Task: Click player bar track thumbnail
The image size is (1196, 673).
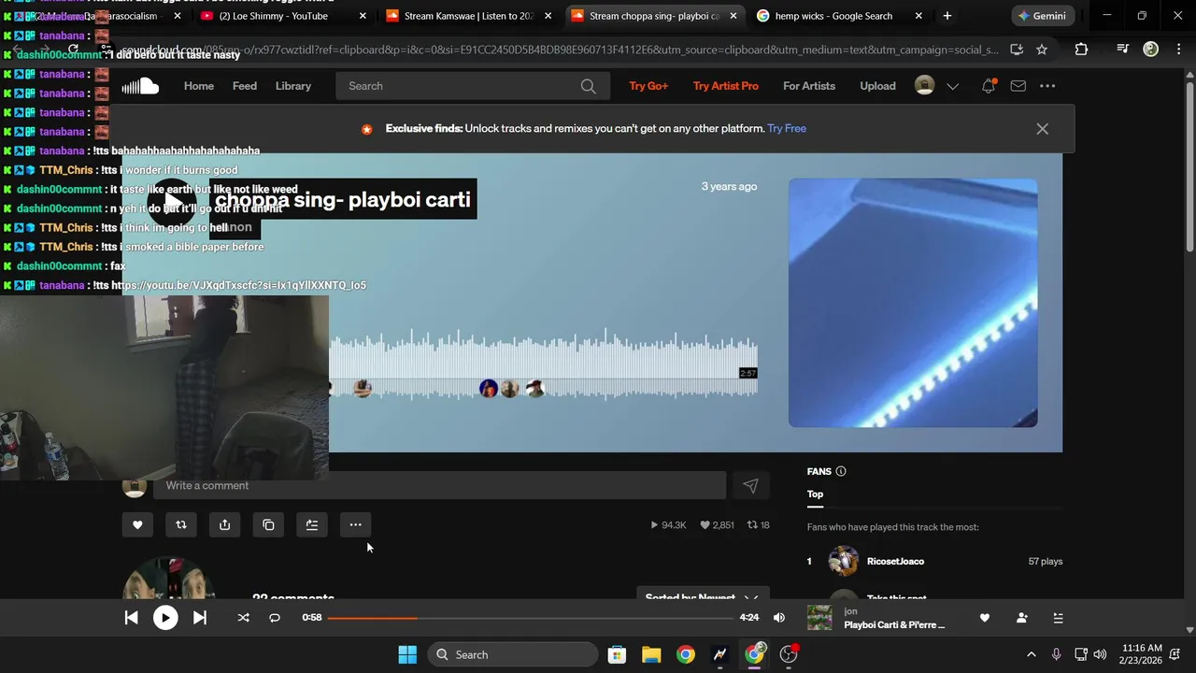Action: coord(819,618)
